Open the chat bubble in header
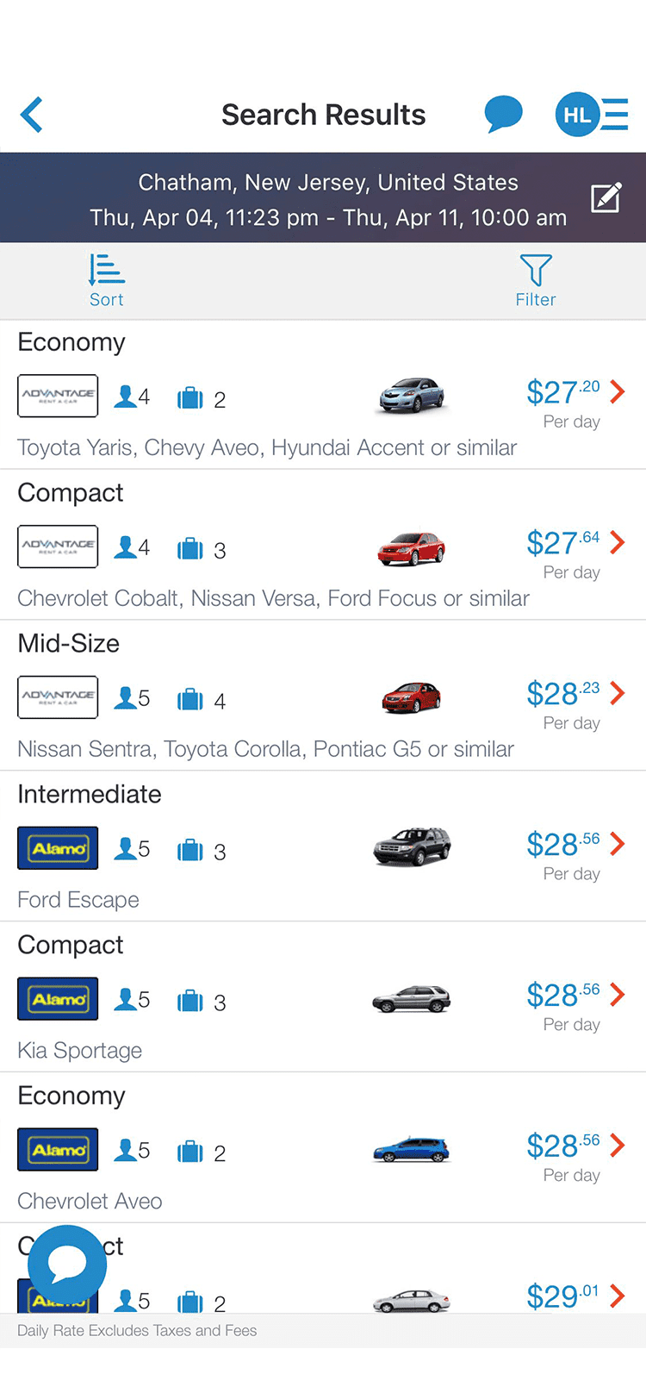Viewport: 646px width, 1399px height. coord(503,115)
